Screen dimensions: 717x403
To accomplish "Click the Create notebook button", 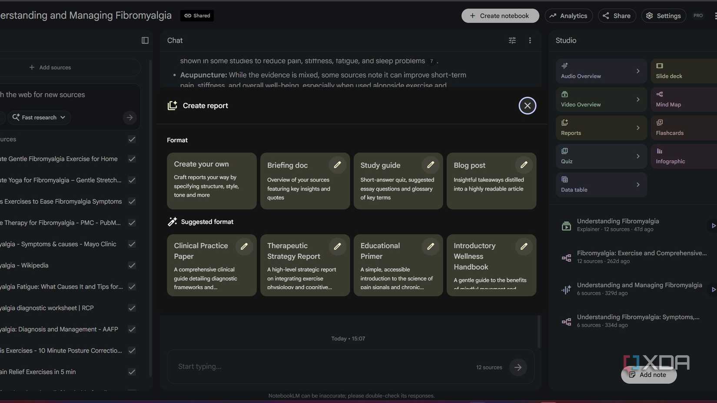I will coord(500,16).
